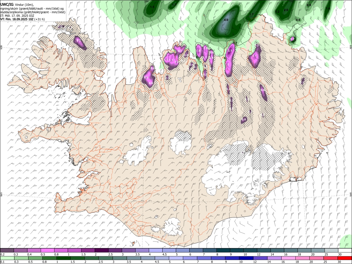Click the (+31 h) forecast offset text
Screen dimensions: 352x264
[x=40, y=19]
